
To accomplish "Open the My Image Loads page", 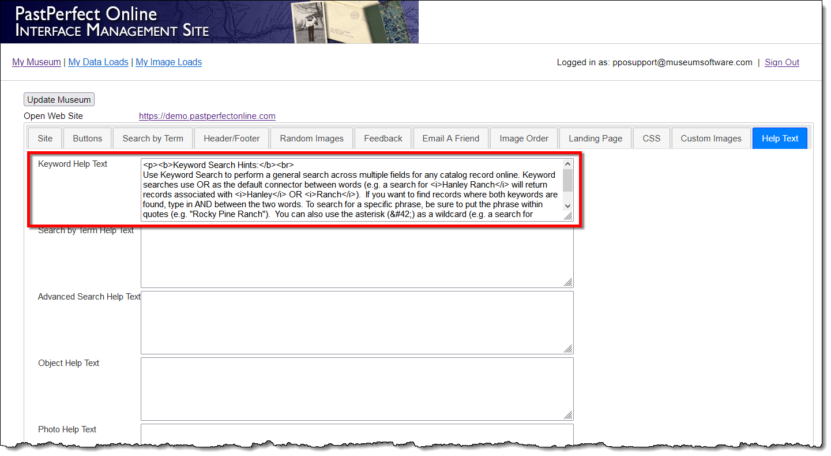I will tap(168, 62).
